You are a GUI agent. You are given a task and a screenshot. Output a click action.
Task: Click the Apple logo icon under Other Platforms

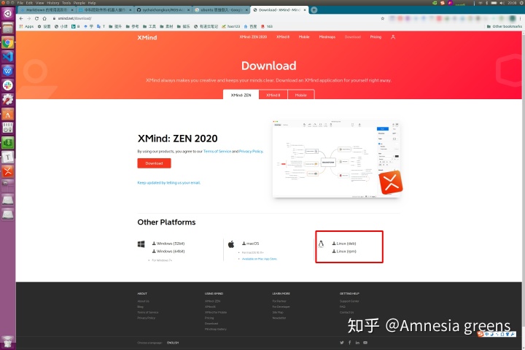(231, 244)
